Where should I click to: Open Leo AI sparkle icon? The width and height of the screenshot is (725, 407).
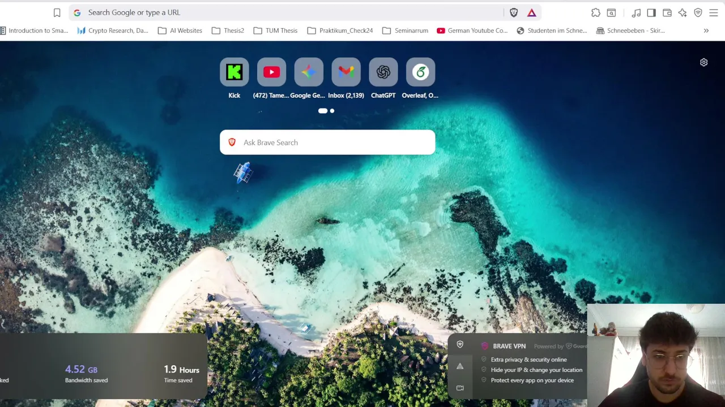coord(683,12)
